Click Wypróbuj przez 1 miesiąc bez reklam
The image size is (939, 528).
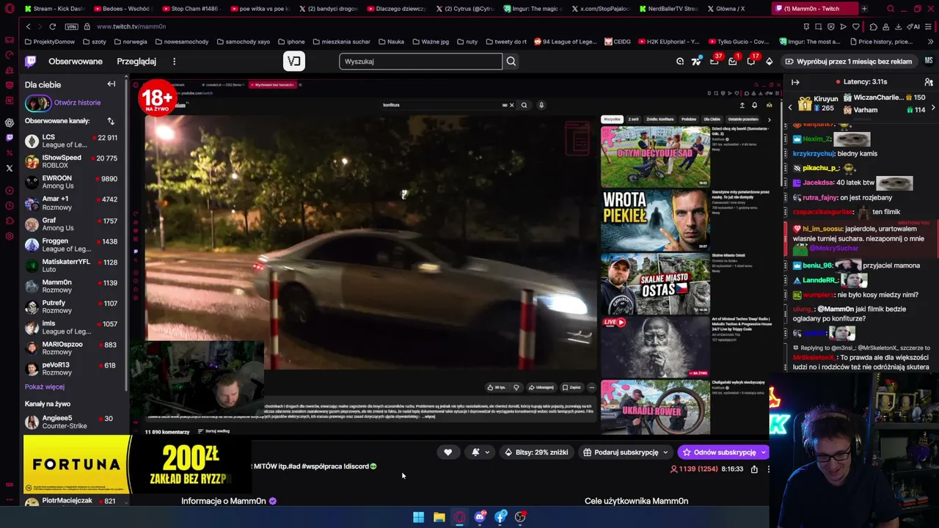(x=849, y=62)
